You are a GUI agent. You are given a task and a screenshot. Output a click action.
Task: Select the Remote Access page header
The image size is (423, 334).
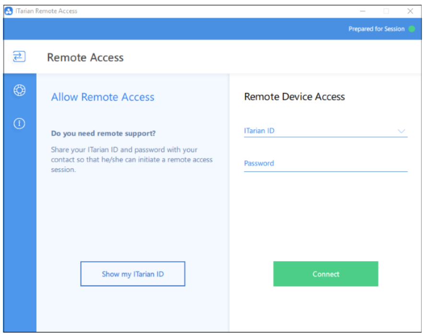click(85, 58)
